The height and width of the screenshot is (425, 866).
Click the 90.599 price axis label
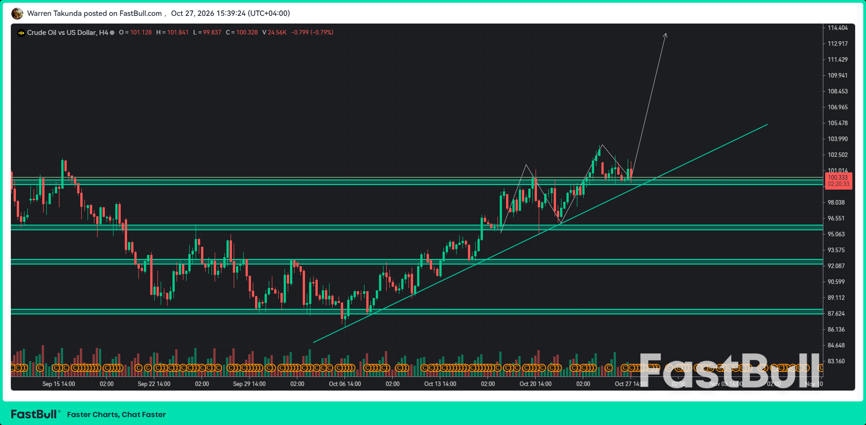(x=836, y=282)
